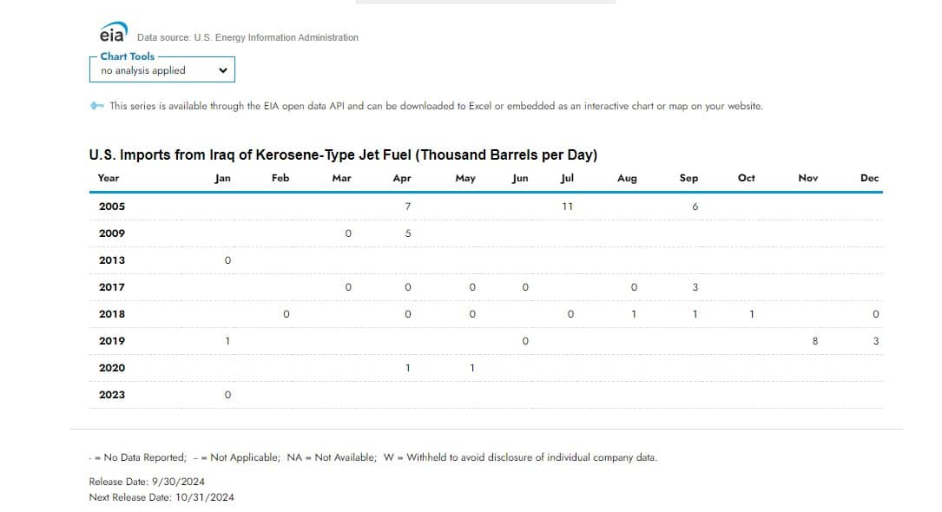Screen dimensions: 942x512
Task: Click the API key icon beside series note
Action: click(x=97, y=106)
